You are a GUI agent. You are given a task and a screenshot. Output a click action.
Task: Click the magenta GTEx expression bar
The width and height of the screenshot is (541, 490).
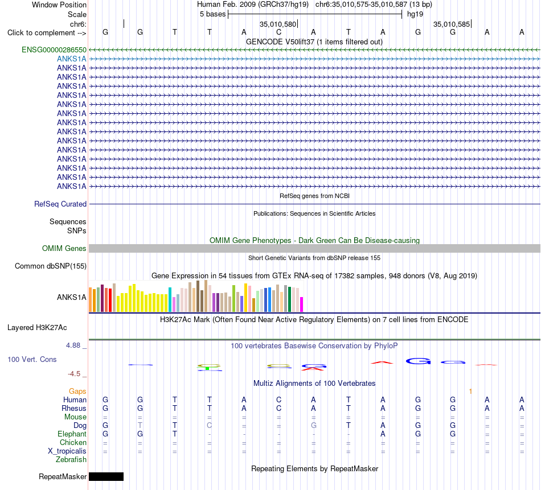[x=302, y=304]
